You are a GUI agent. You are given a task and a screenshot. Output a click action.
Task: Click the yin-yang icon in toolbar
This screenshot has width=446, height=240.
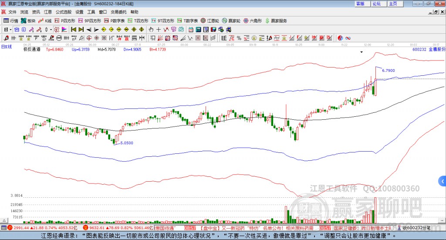pyautogui.click(x=340, y=38)
